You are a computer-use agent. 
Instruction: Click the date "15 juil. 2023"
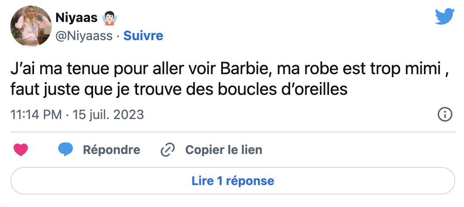coord(108,115)
